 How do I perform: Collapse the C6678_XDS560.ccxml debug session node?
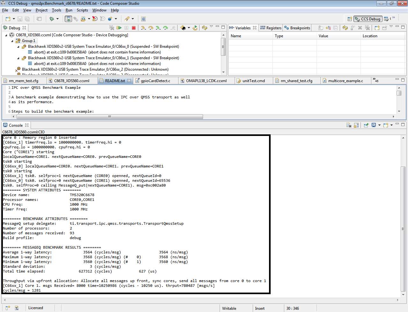pyautogui.click(x=6, y=35)
